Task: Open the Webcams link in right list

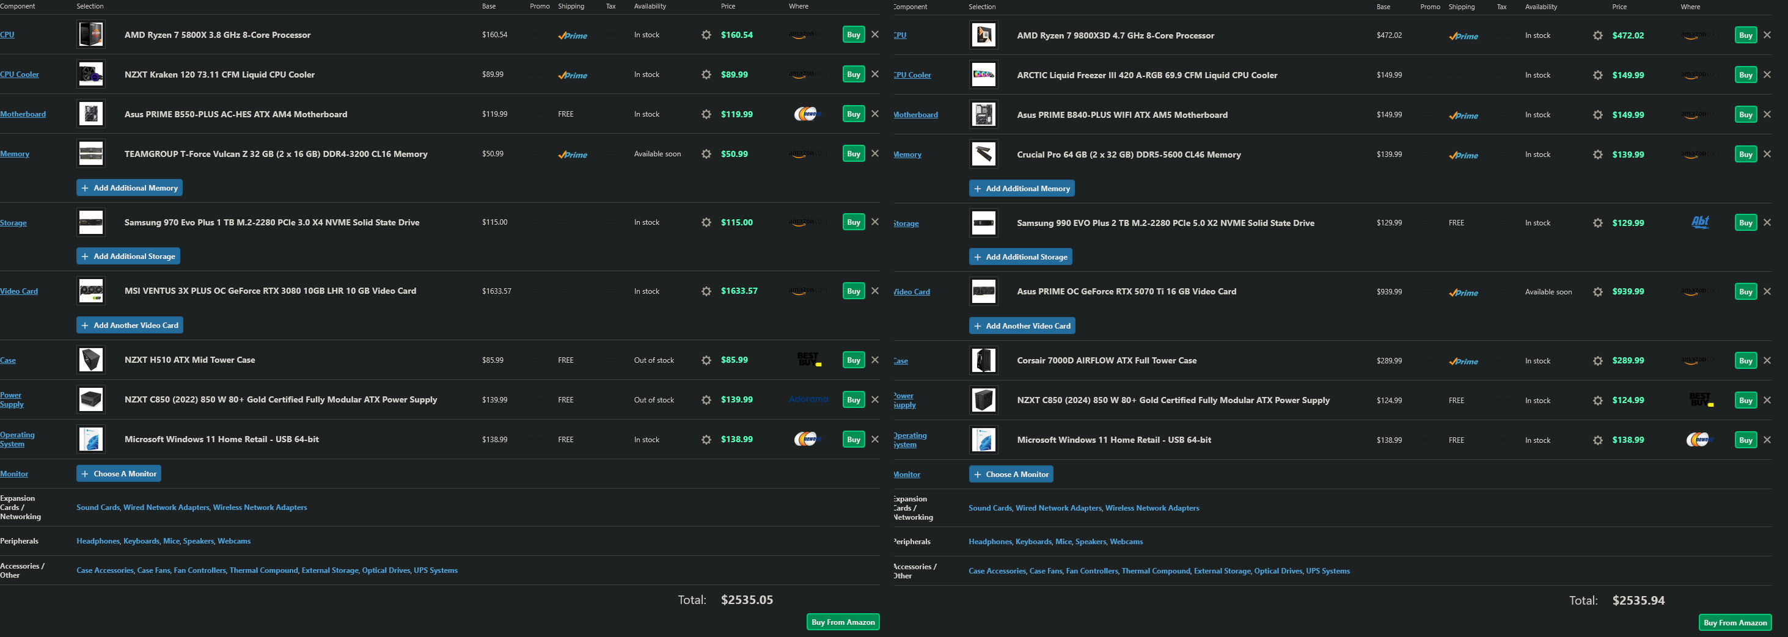Action: click(x=1126, y=541)
